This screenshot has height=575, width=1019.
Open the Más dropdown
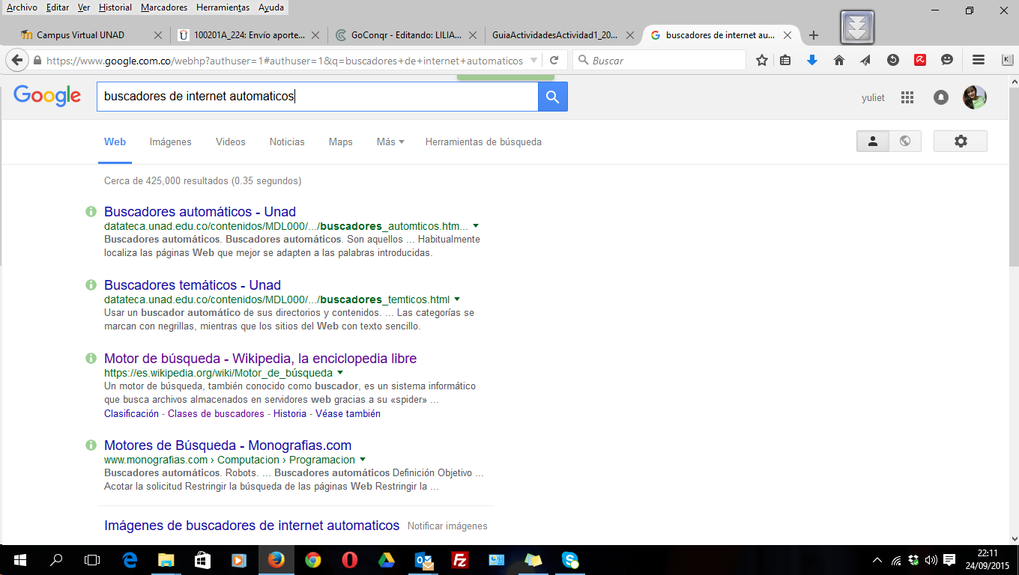(390, 142)
